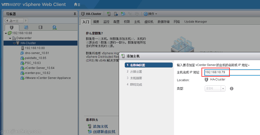Open the 数据存储 tab
This screenshot has width=260, height=135.
(163, 22)
